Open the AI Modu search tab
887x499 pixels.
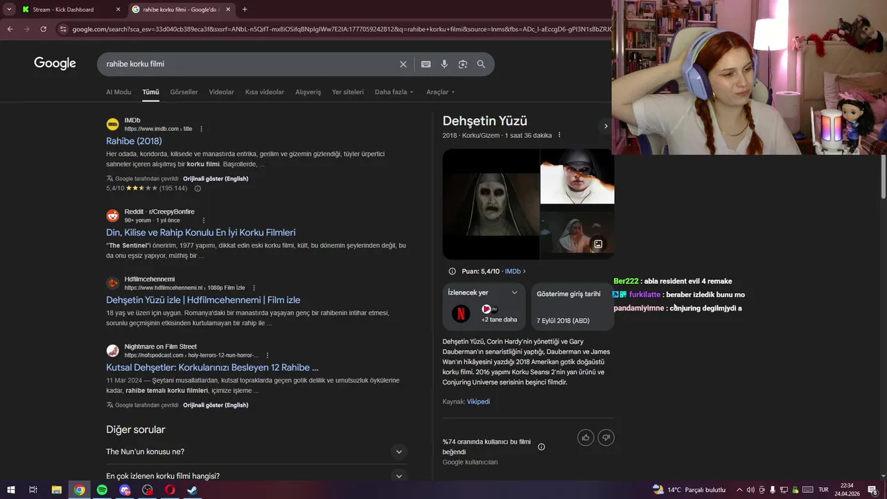(118, 92)
